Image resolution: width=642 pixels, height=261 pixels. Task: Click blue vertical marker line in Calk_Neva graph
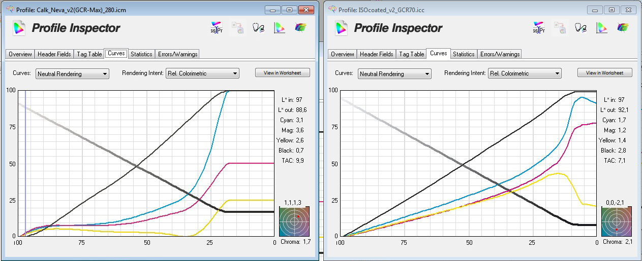click(x=25, y=163)
